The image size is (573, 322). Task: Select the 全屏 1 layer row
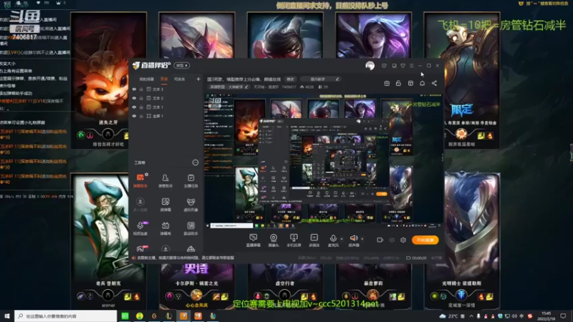pyautogui.click(x=166, y=116)
